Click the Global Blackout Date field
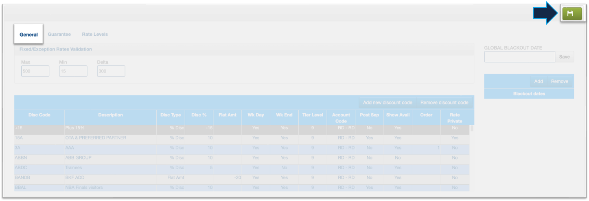This screenshot has width=589, height=201. coord(519,57)
